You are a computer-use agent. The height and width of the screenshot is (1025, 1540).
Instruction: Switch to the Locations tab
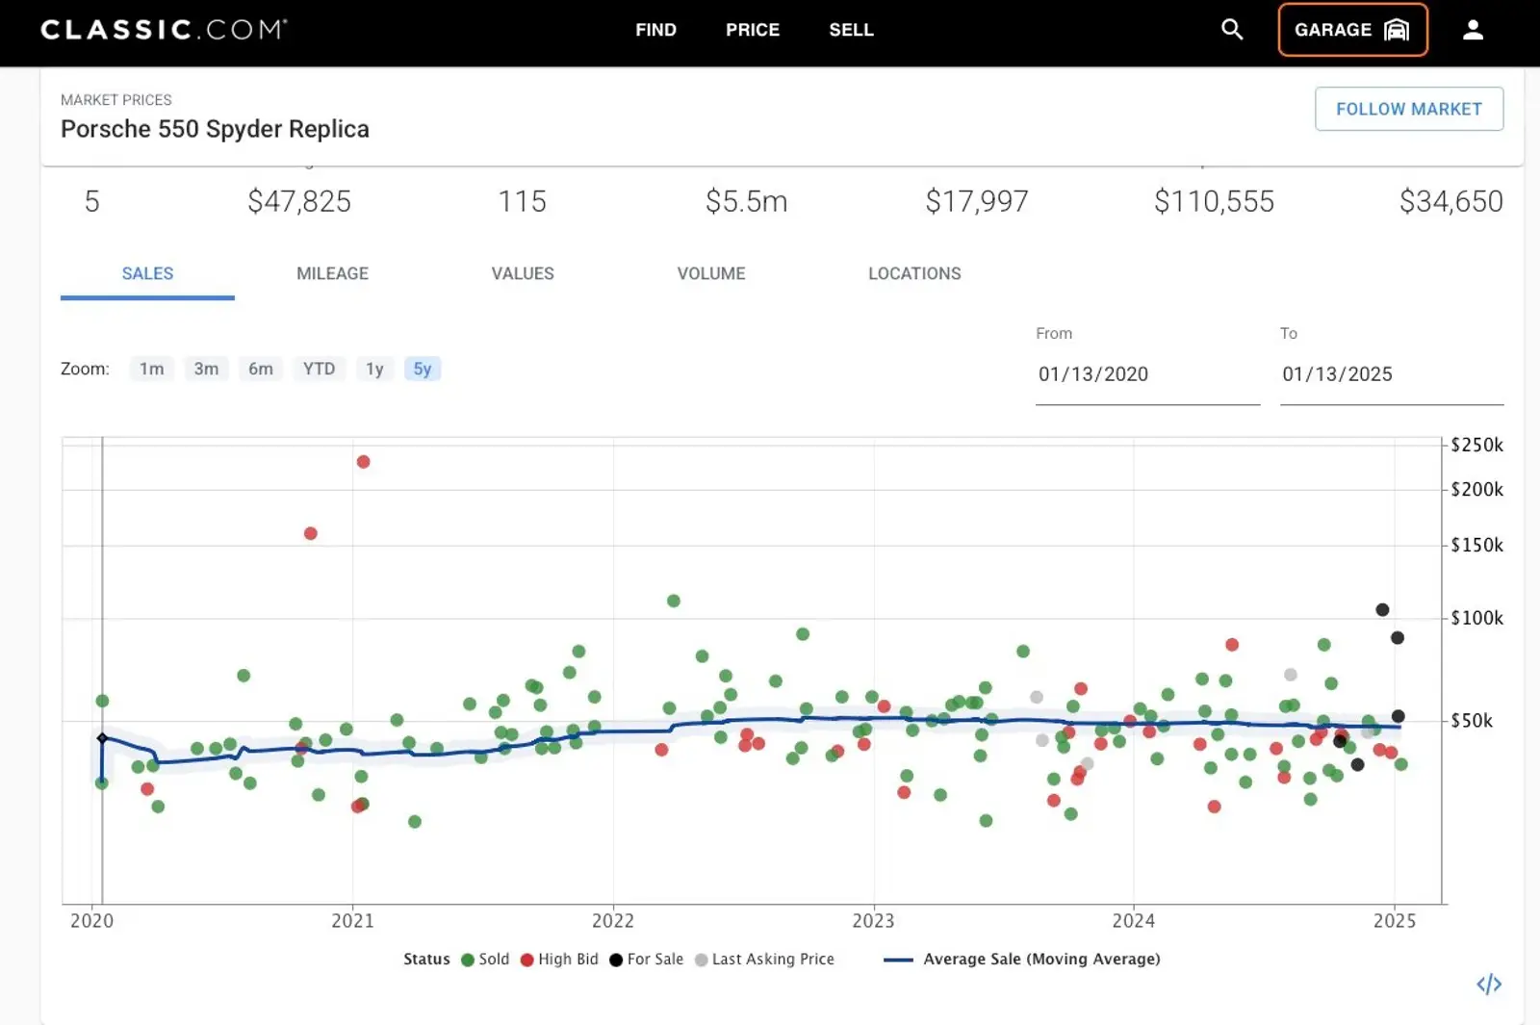click(x=914, y=273)
